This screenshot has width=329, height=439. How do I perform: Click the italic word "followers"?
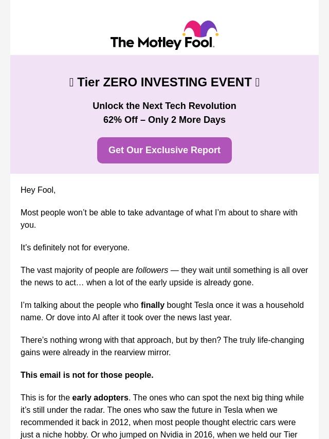click(152, 270)
